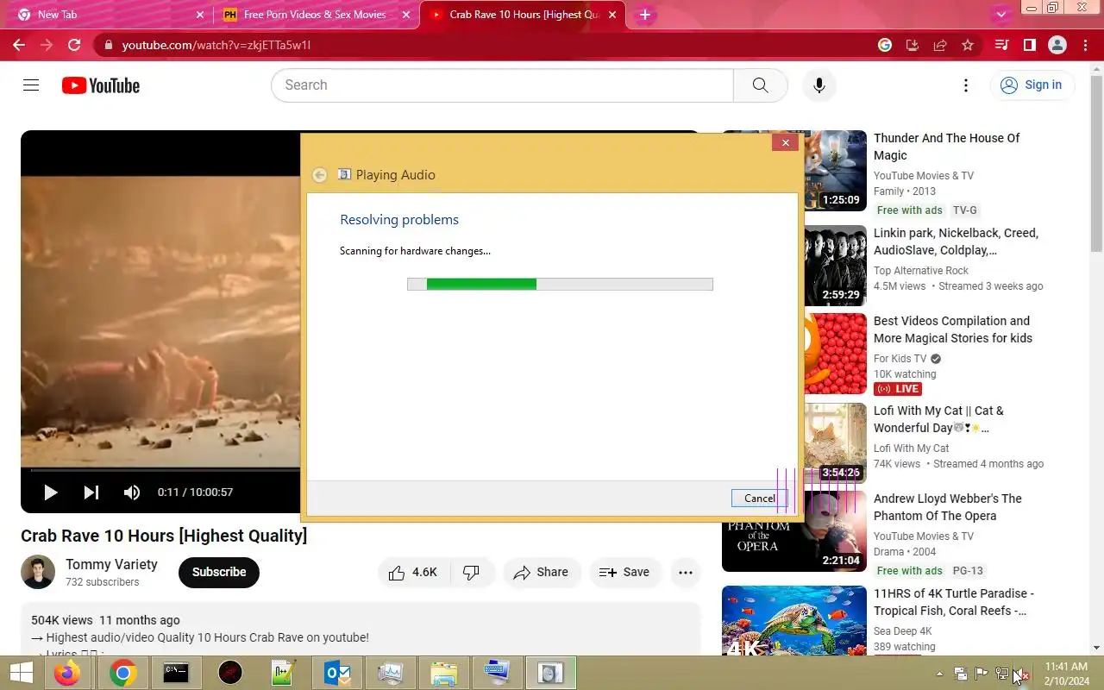The image size is (1104, 690).
Task: Expand the tab search dropdown arrow
Action: pos(1001,14)
